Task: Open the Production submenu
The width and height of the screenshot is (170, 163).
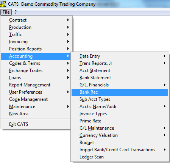Action: (x=36, y=27)
